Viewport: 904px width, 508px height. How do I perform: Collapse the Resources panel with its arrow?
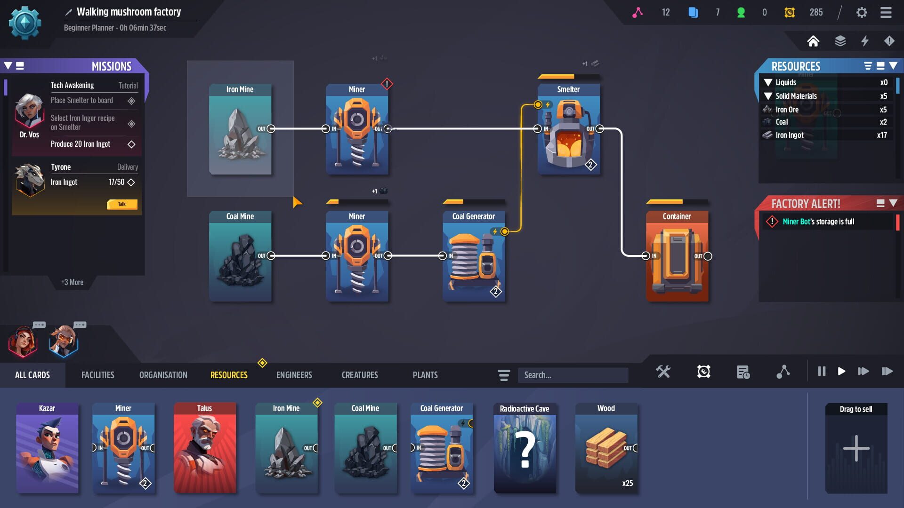[894, 66]
